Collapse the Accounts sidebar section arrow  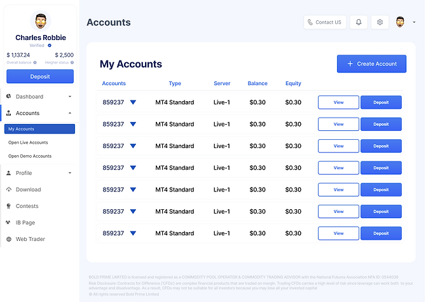point(69,113)
